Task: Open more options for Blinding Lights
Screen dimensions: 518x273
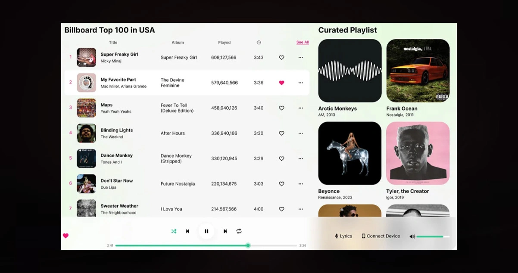Action: pos(300,133)
